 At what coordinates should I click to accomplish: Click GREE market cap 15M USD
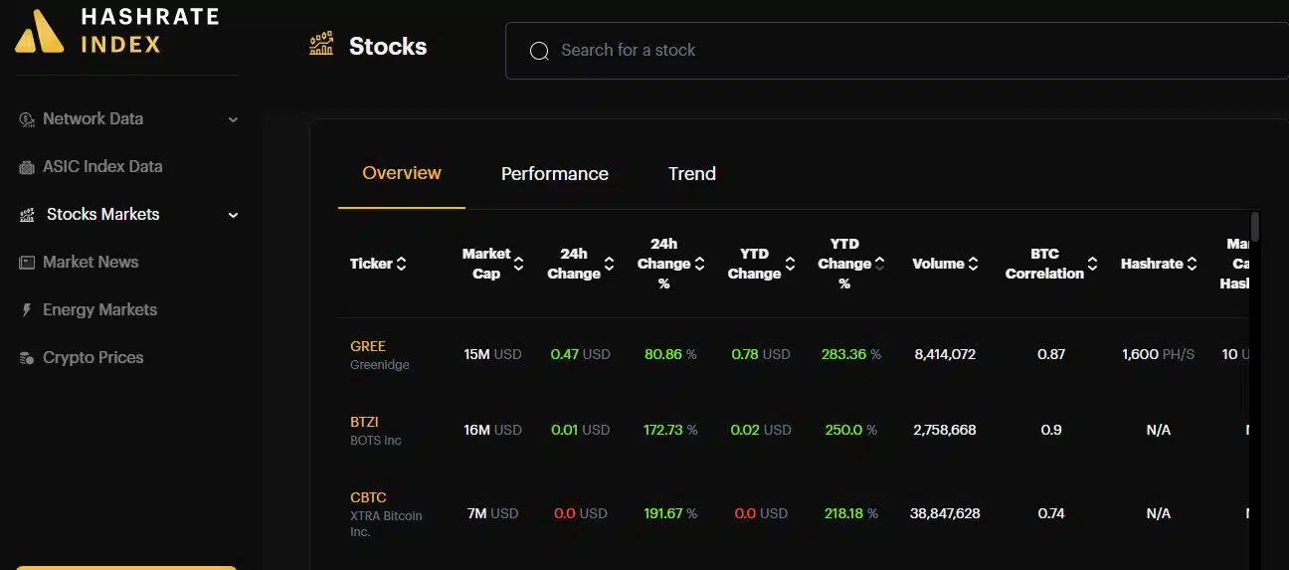pos(492,354)
